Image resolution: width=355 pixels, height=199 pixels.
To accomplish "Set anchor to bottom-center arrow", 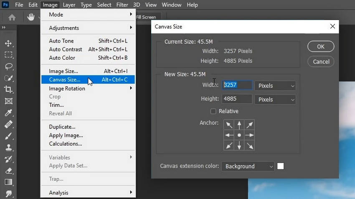I will coord(239,146).
